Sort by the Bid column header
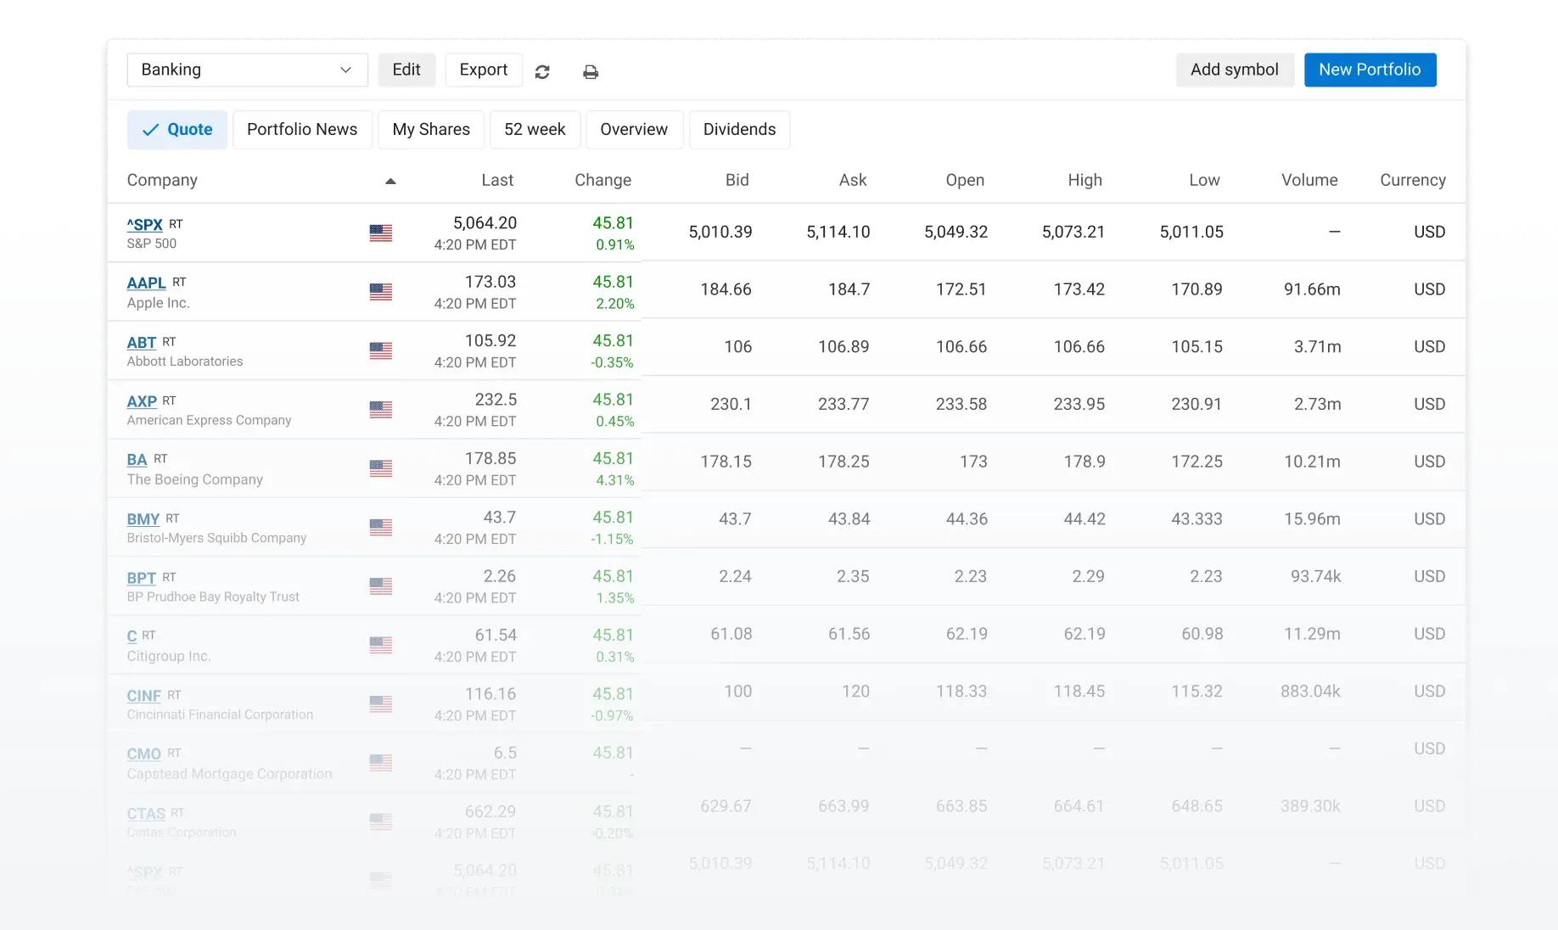The image size is (1558, 930). [x=737, y=180]
